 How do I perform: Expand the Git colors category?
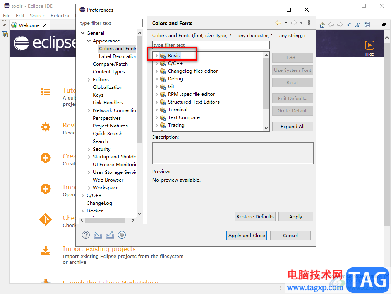point(156,87)
